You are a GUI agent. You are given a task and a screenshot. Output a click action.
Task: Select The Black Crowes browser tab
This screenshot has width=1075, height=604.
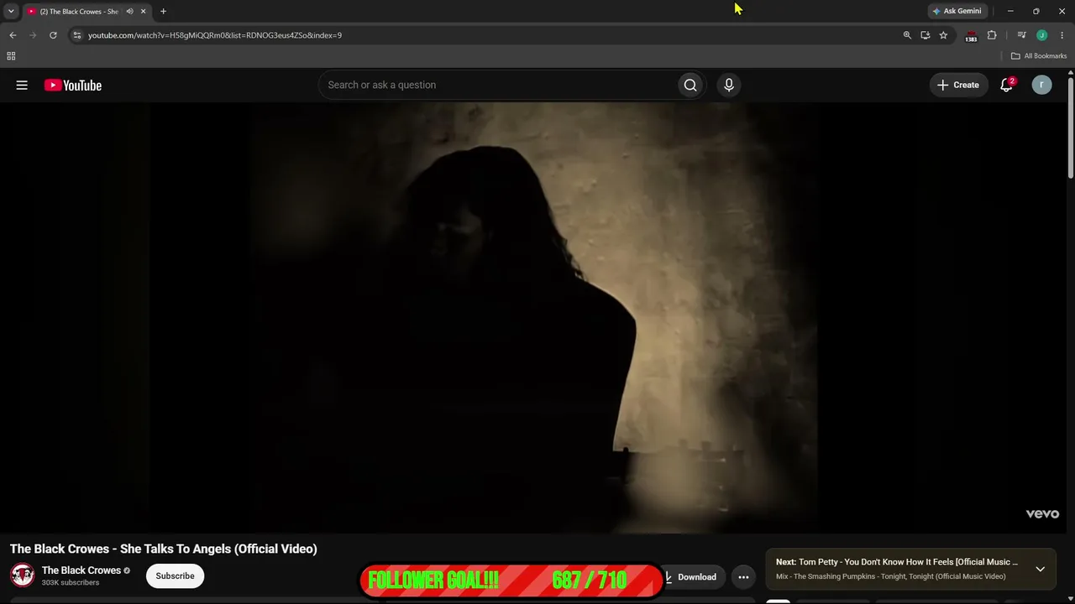pos(87,12)
